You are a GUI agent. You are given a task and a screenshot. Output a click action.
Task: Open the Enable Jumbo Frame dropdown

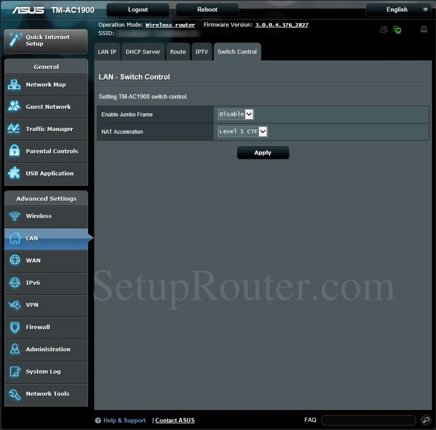point(236,114)
